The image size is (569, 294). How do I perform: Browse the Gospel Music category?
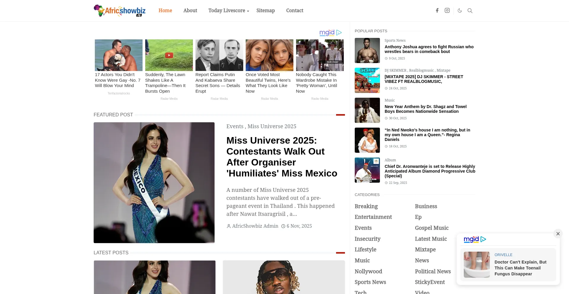pyautogui.click(x=431, y=228)
